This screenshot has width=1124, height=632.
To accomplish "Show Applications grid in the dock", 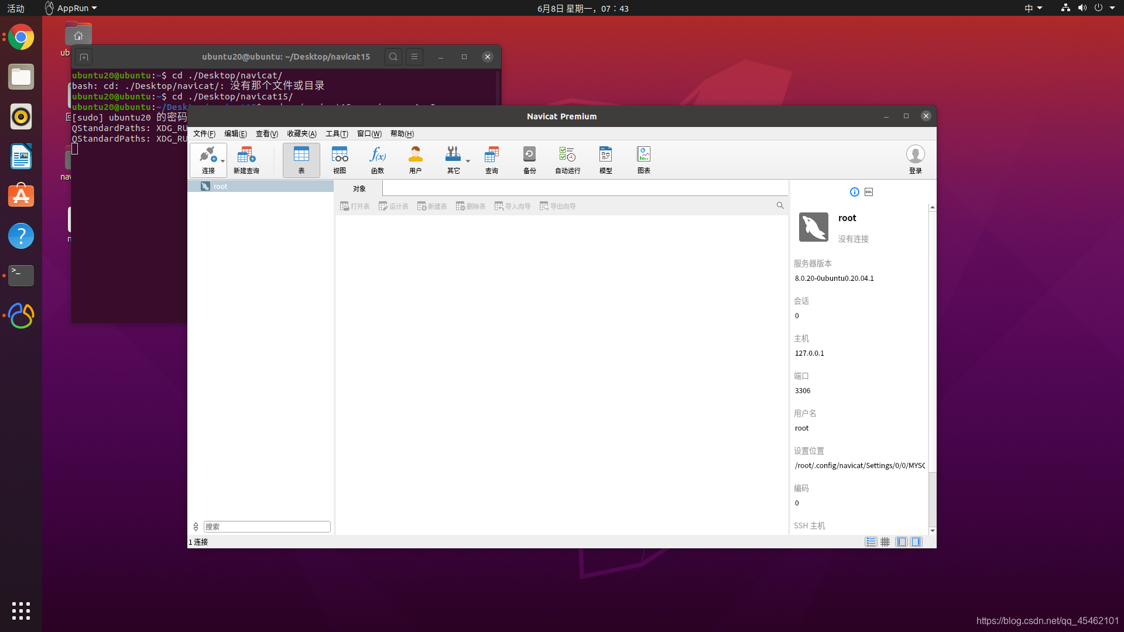I will [x=21, y=611].
